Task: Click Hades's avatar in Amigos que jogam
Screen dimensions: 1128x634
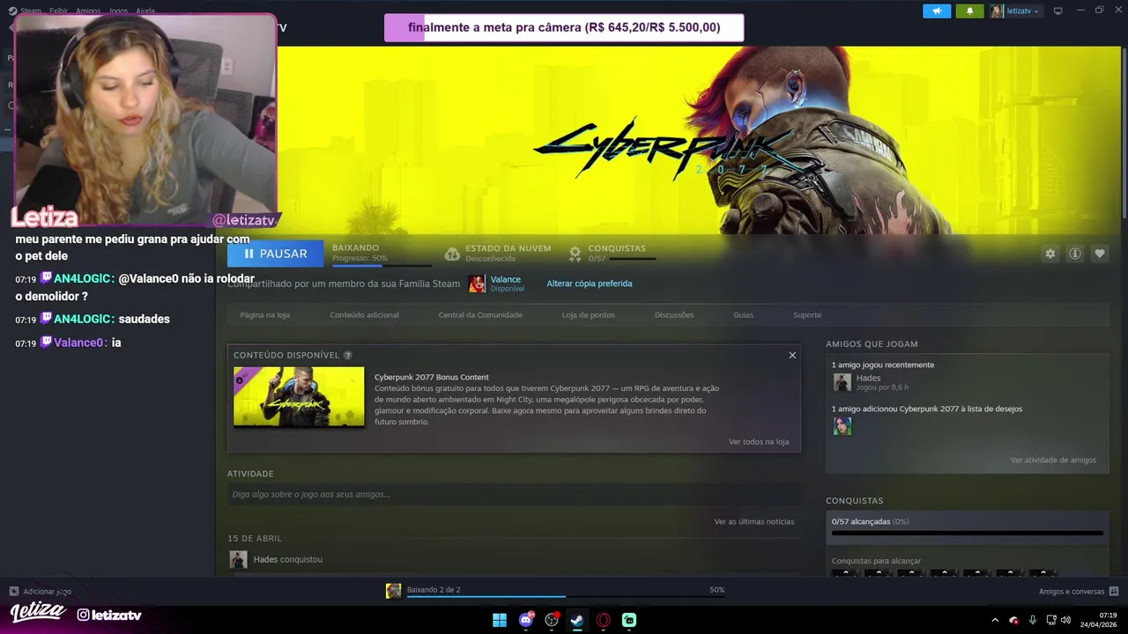Action: click(x=842, y=382)
